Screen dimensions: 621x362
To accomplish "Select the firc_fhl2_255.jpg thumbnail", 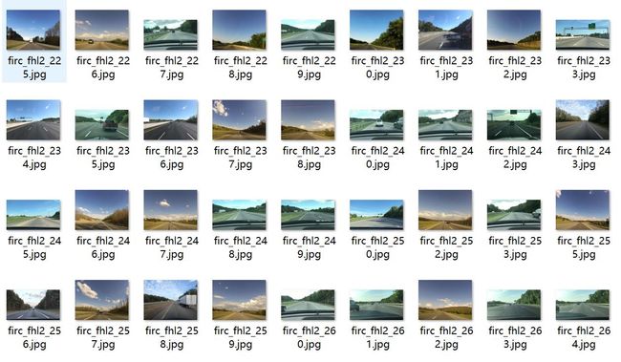I will (x=583, y=210).
